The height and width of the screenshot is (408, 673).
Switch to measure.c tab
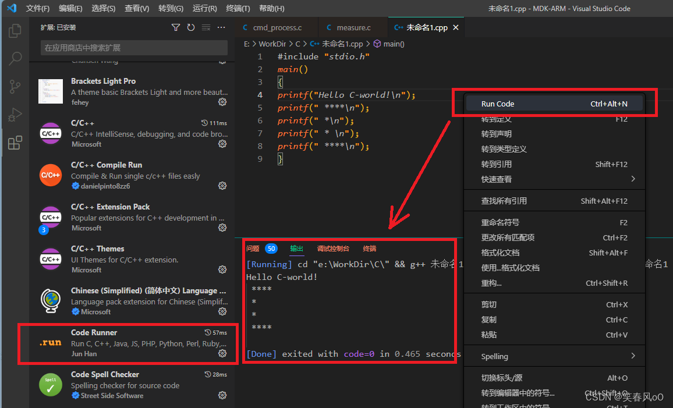point(353,27)
